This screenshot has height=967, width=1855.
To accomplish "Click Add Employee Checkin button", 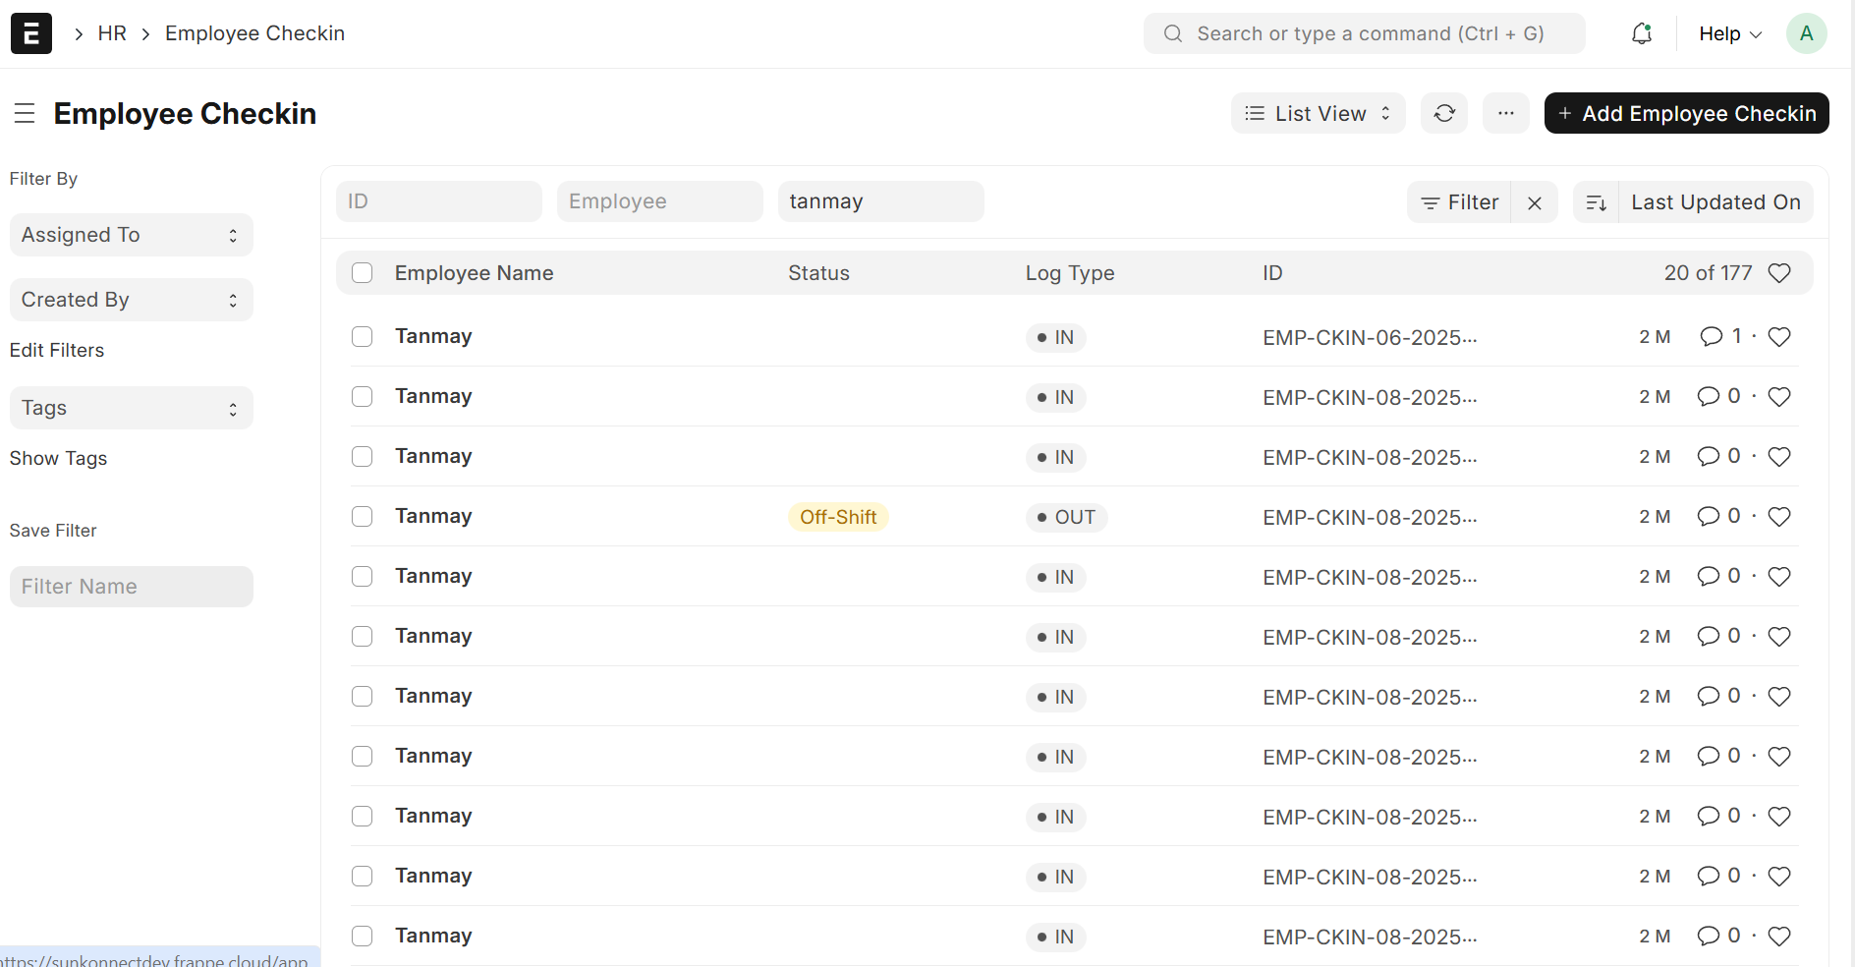I will pyautogui.click(x=1686, y=113).
